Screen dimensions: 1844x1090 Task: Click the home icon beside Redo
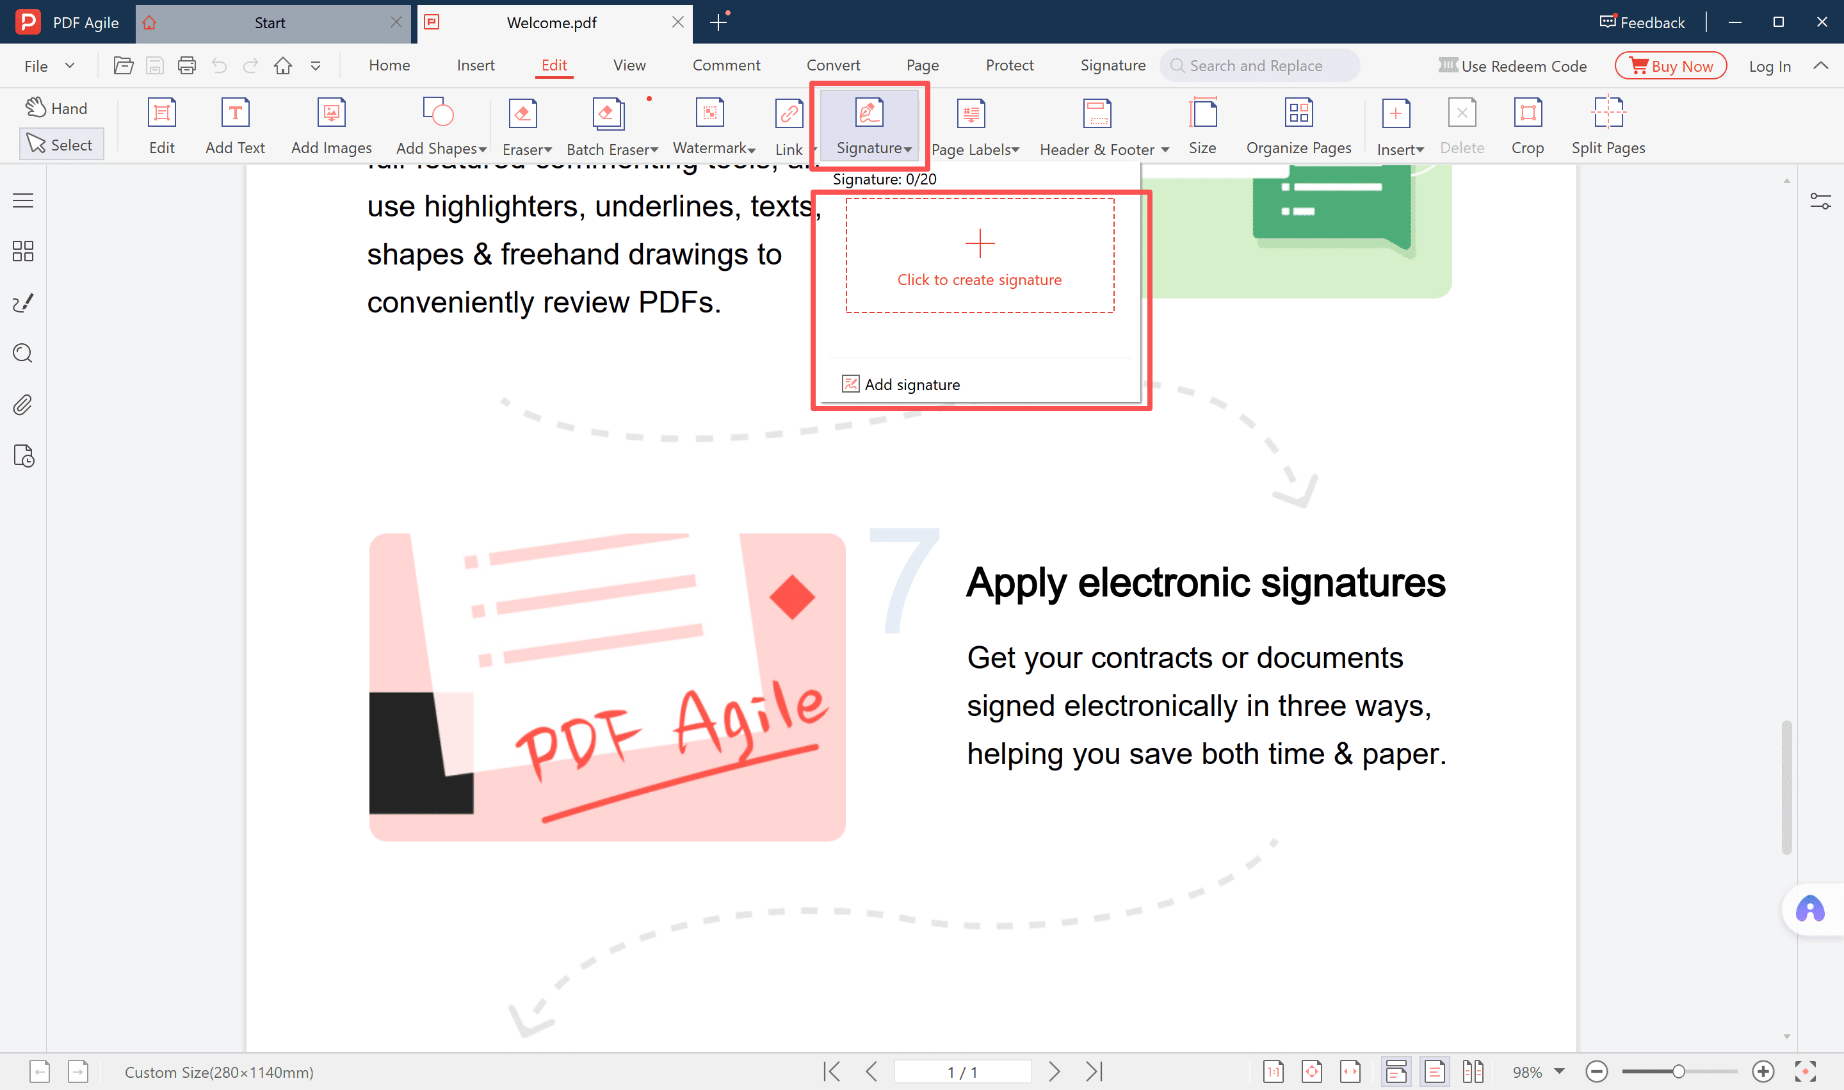click(x=283, y=66)
